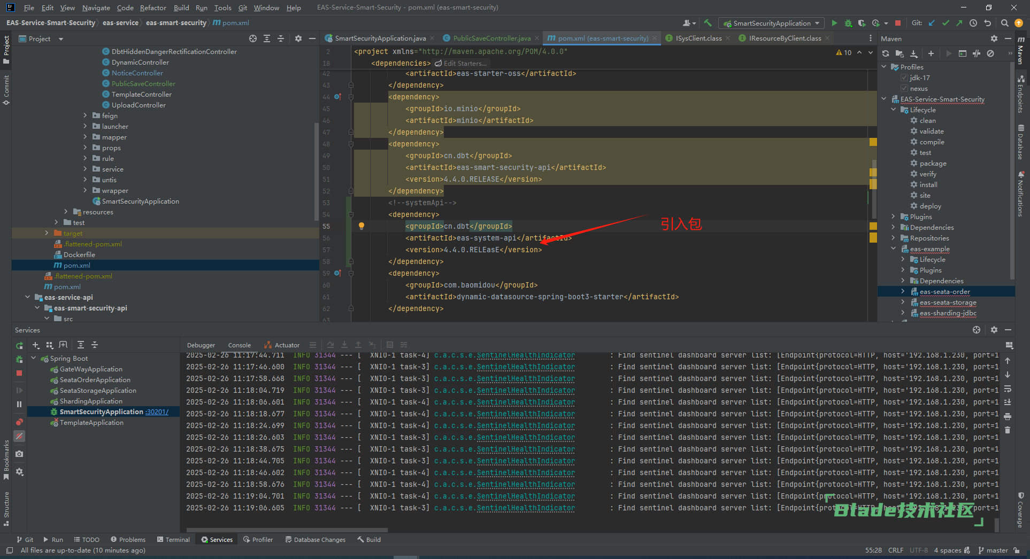The height and width of the screenshot is (559, 1030).
Task: Click the warnings indicator showing 10
Action: pos(844,52)
